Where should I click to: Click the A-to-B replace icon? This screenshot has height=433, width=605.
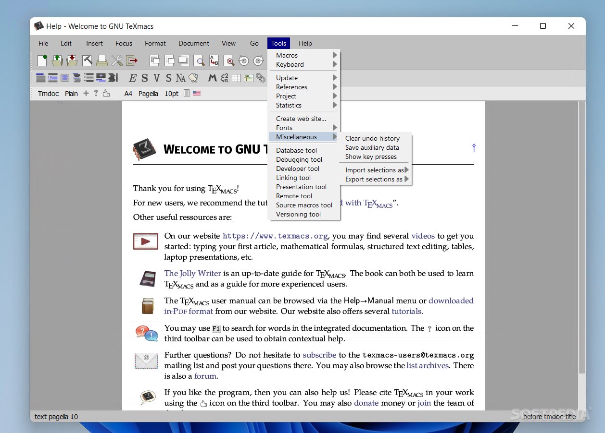[214, 61]
